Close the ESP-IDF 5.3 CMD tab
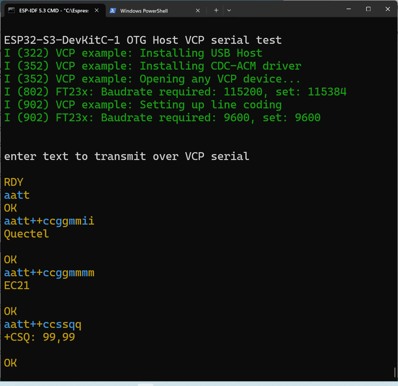The image size is (398, 386). pos(97,10)
